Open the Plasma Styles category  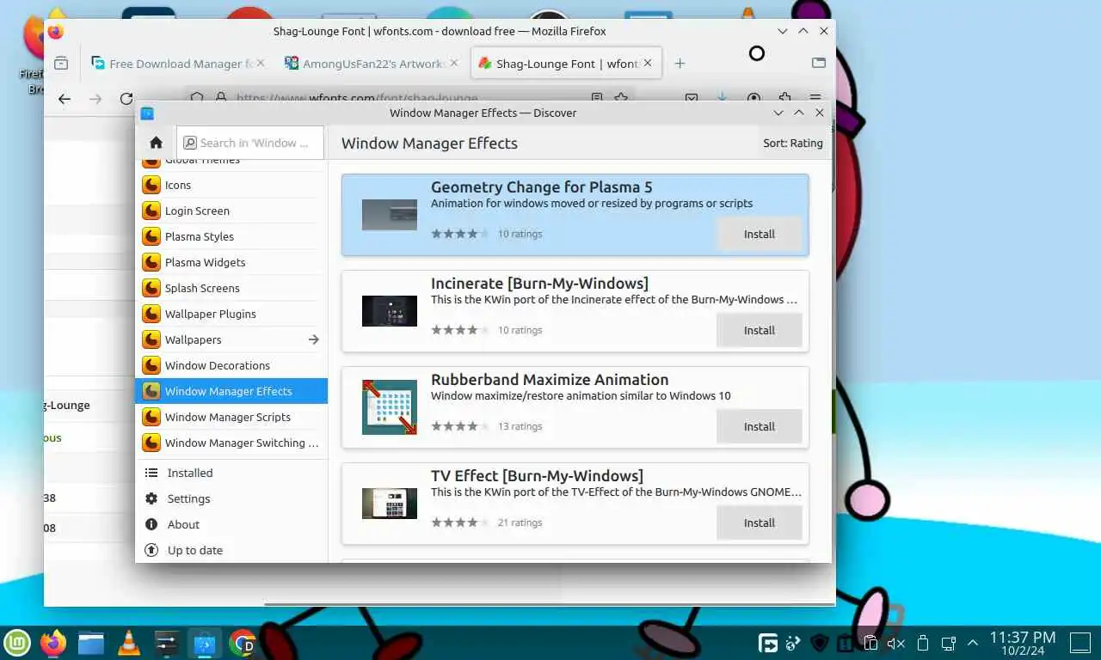coord(231,236)
